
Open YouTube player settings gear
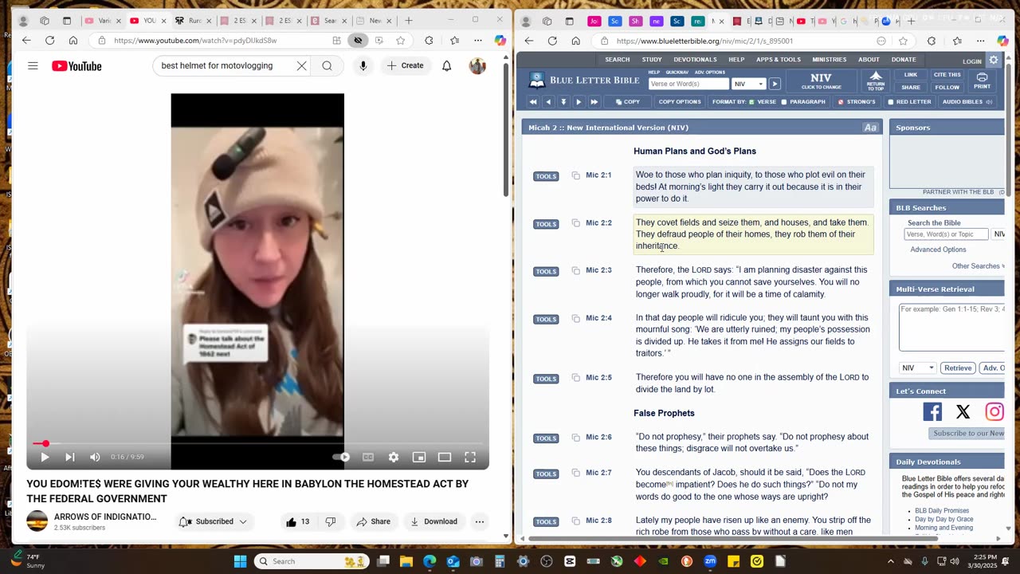(x=394, y=457)
